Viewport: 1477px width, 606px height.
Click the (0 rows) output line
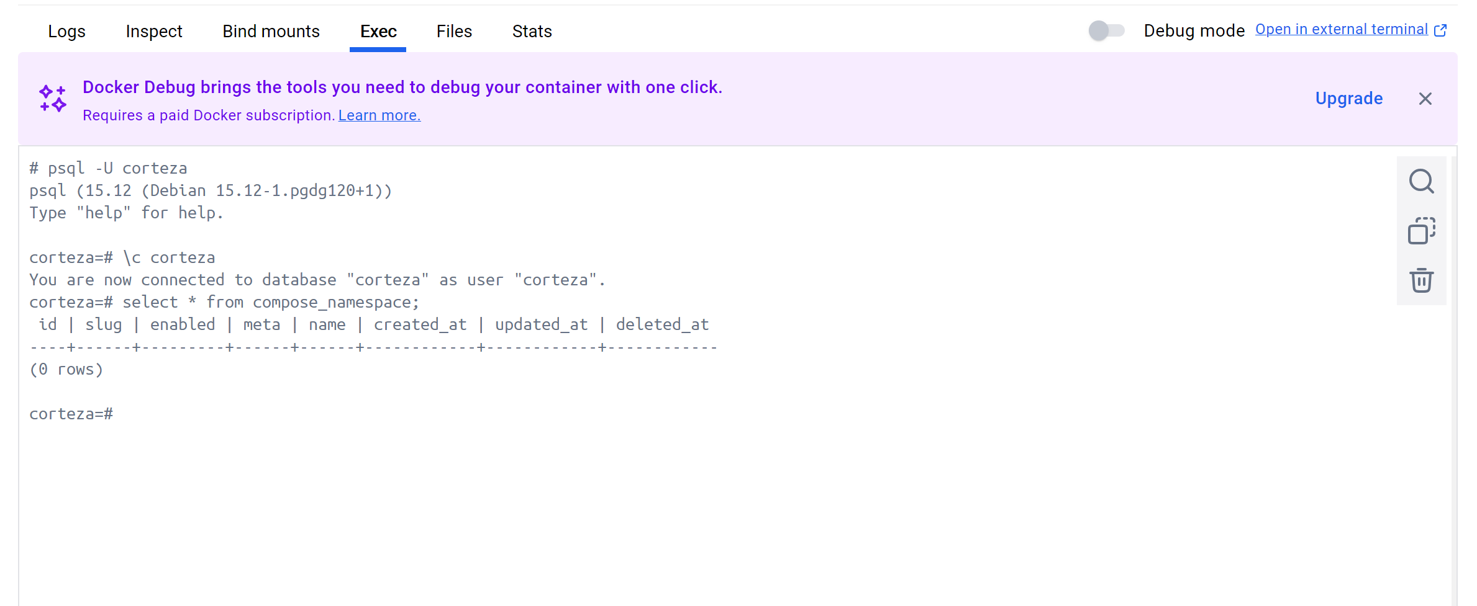(66, 369)
